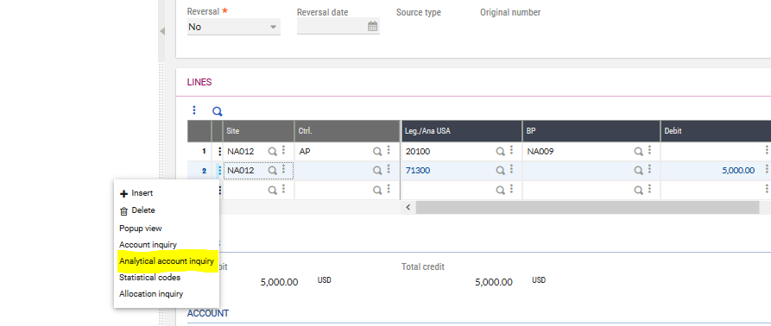Click the Leg./Ana USA column header
Image resolution: width=771 pixels, height=326 pixels.
(462, 131)
